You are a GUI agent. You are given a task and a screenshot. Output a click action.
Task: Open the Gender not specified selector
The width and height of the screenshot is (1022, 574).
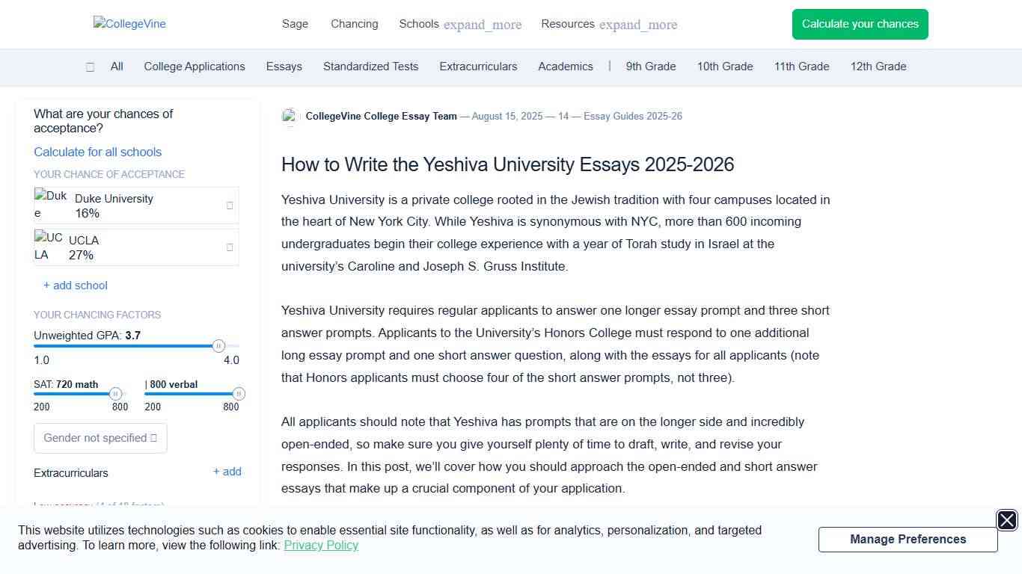click(100, 438)
